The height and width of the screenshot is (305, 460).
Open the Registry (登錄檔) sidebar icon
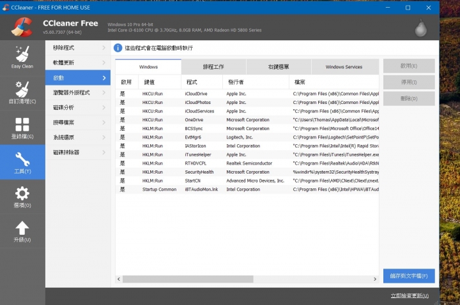coord(22,128)
